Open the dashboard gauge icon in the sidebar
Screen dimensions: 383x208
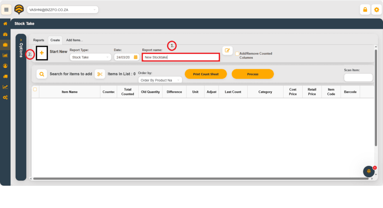(x=5, y=34)
